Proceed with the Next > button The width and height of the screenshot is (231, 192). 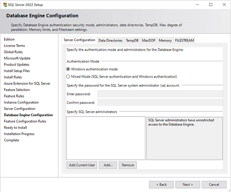click(x=188, y=184)
